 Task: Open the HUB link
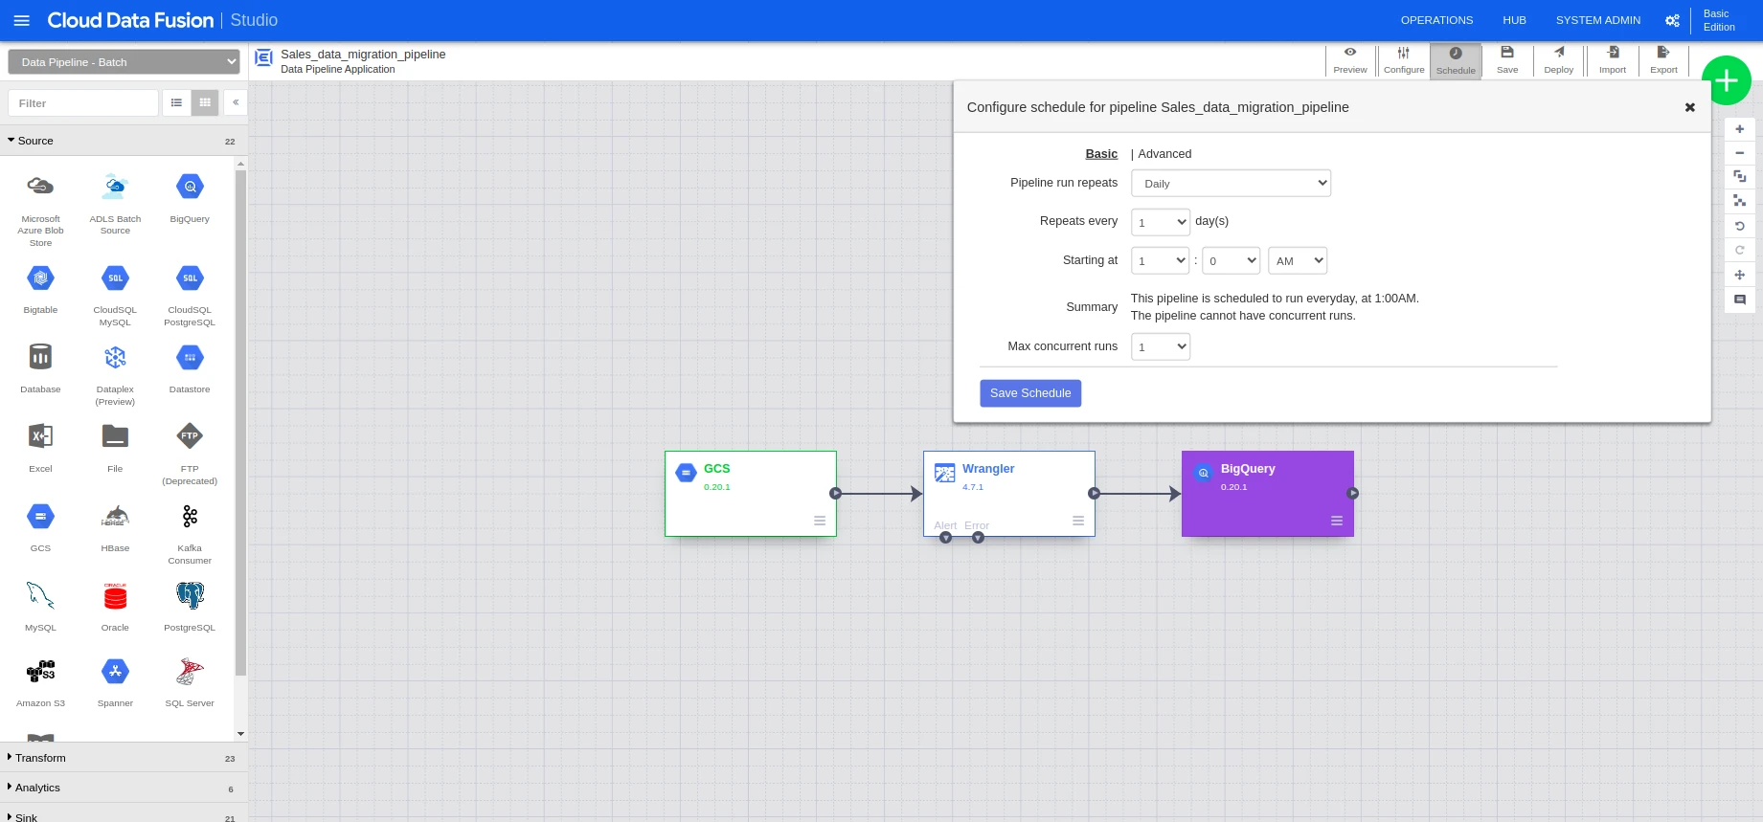[1514, 20]
